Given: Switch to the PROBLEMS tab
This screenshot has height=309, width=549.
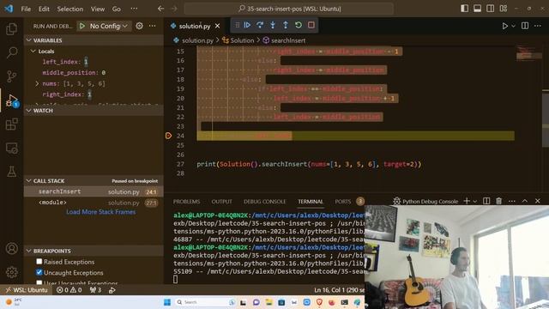Looking at the screenshot, I should tap(187, 202).
